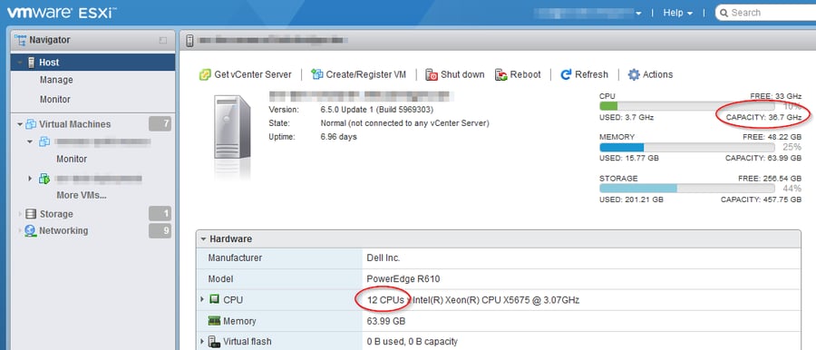Screen dimensions: 816x350
Task: Click the Navigator panel icon
Action: (20, 40)
